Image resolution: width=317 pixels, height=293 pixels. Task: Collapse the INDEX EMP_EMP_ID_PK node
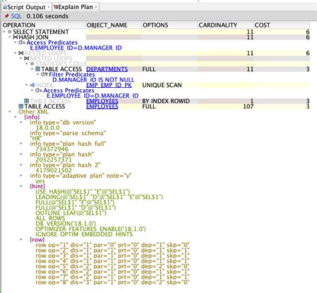click(27, 85)
